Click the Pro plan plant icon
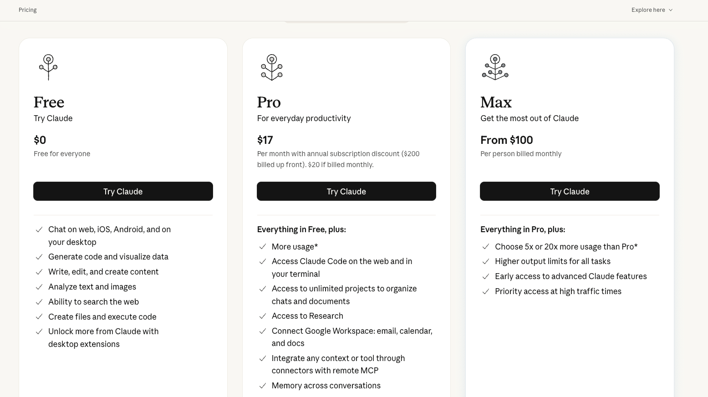Screen dimensions: 708x397 (x=272, y=67)
